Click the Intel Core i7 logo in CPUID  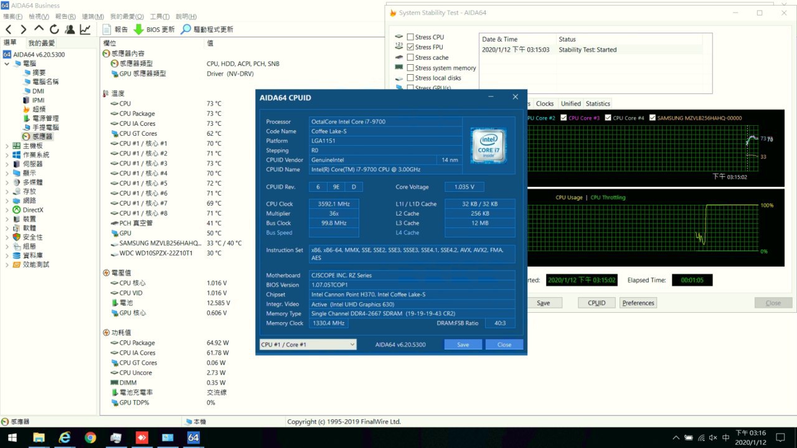489,146
